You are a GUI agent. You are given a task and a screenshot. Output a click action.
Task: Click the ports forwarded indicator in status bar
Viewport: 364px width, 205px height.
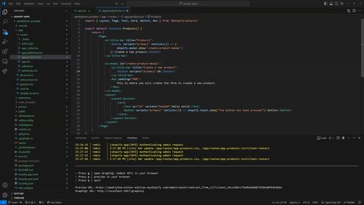[42, 203]
